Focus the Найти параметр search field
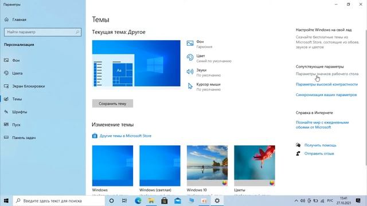Screen dimensions: 367x206 click(x=42, y=32)
